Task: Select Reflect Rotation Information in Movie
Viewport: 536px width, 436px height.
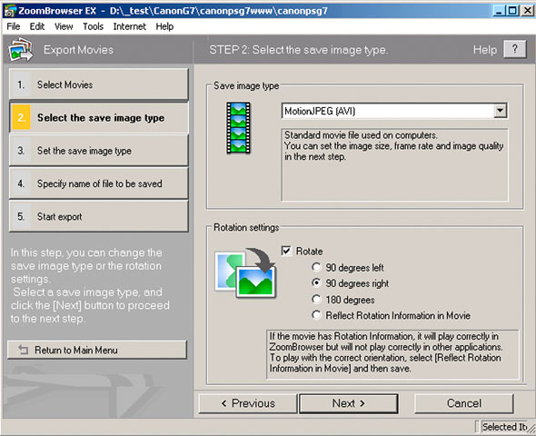Action: (x=316, y=315)
